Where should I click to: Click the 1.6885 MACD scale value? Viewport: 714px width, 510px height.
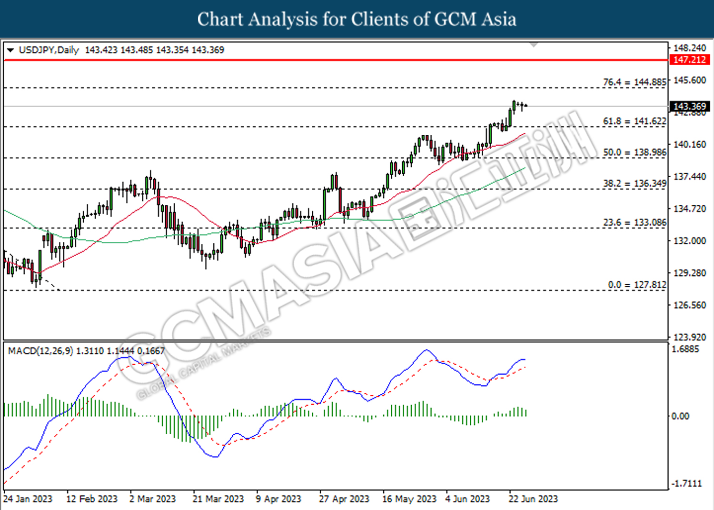pos(685,349)
